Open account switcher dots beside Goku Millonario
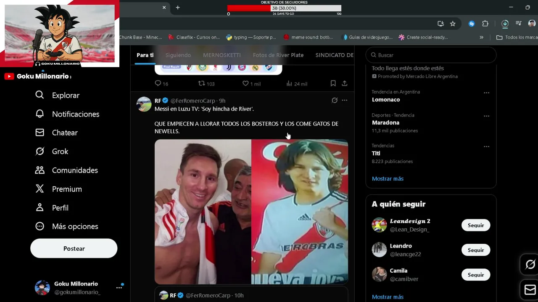Viewport: 538px width, 302px height. (119, 288)
